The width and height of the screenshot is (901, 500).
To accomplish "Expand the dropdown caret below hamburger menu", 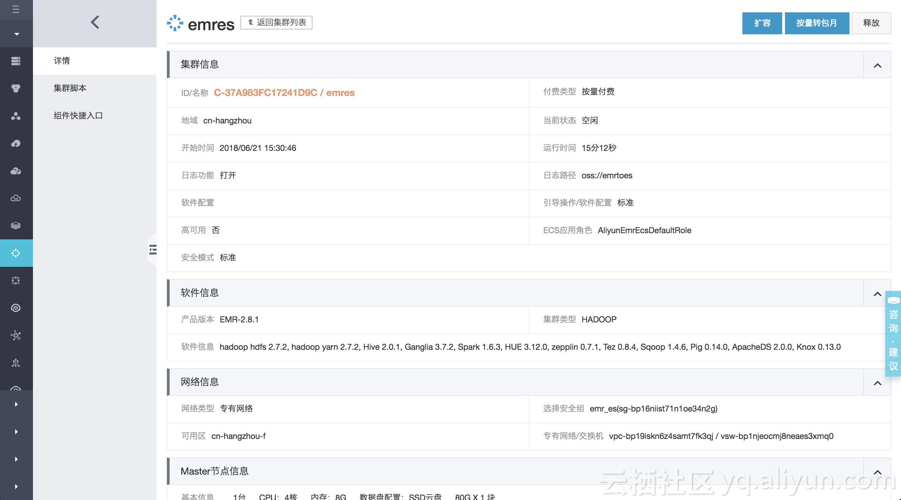I will point(16,34).
